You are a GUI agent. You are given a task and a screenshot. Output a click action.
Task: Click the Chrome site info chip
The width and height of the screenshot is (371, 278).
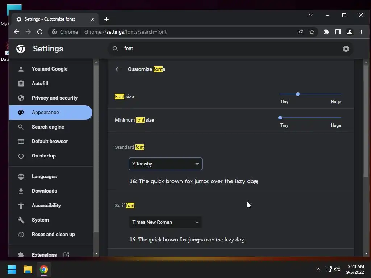(65, 32)
